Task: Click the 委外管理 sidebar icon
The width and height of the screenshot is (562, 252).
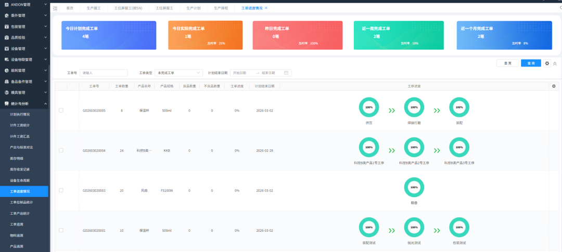Action: pos(6,16)
